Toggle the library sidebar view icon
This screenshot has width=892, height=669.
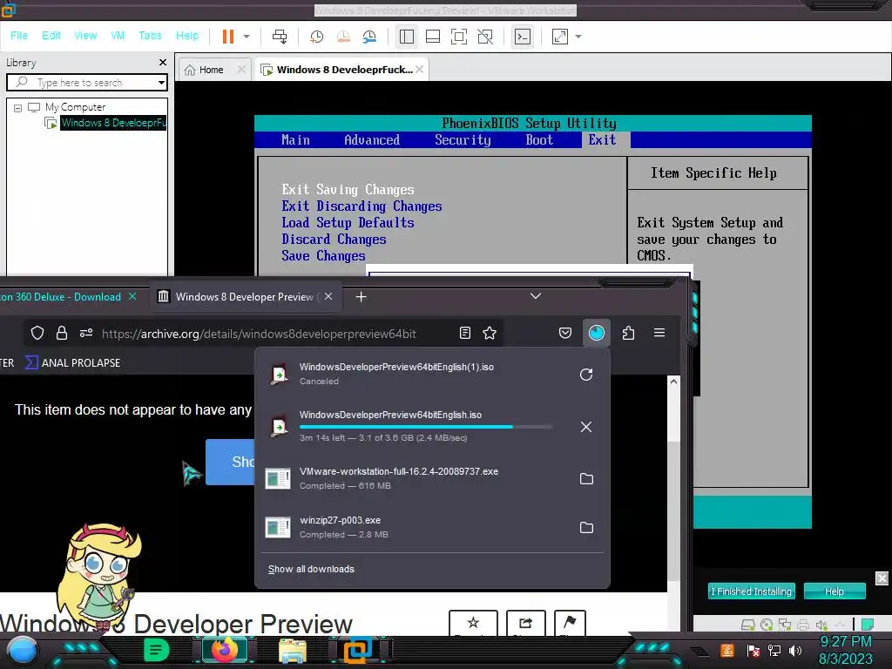(406, 37)
